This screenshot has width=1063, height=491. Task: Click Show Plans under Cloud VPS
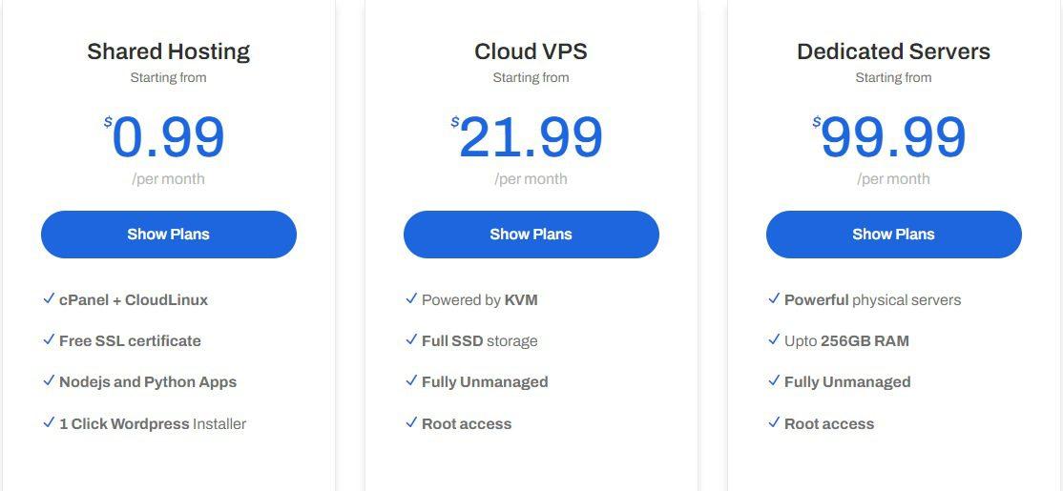pyautogui.click(x=531, y=235)
